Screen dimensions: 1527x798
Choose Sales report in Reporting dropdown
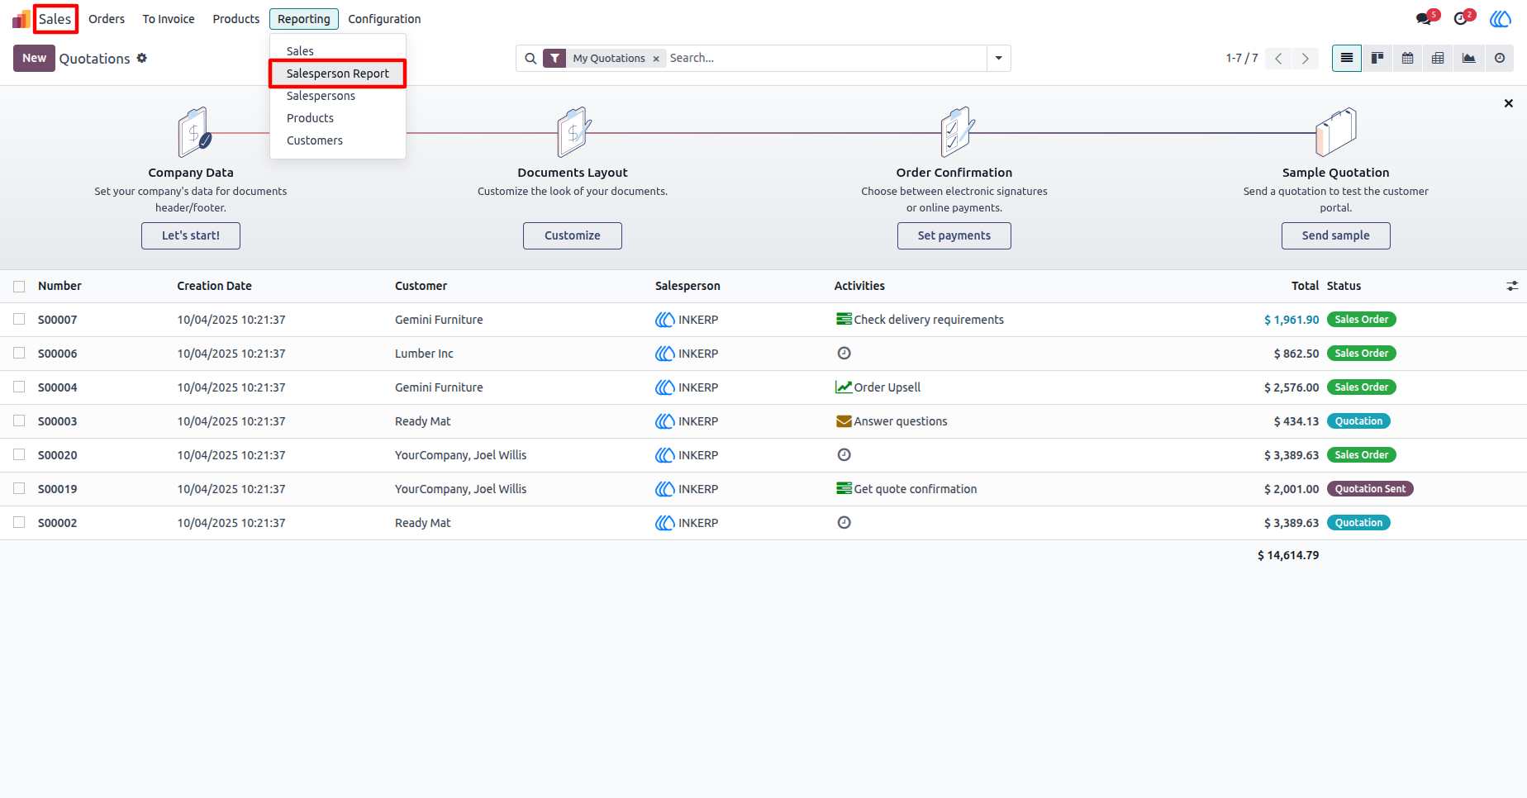click(300, 51)
